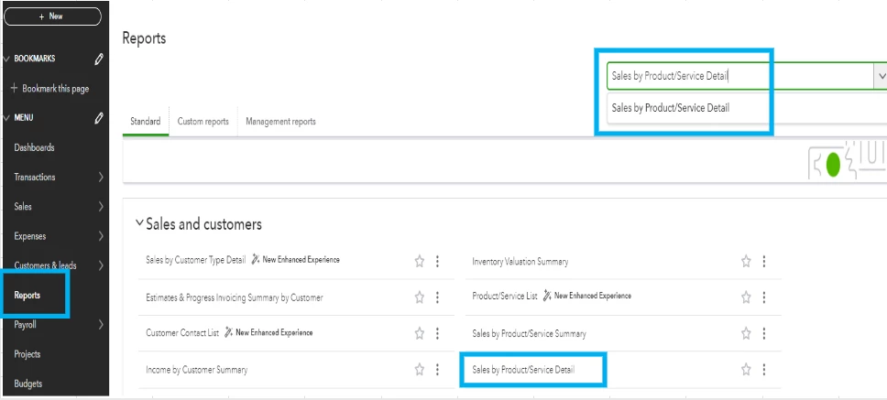The image size is (887, 400).
Task: Click the + New button
Action: pyautogui.click(x=52, y=16)
